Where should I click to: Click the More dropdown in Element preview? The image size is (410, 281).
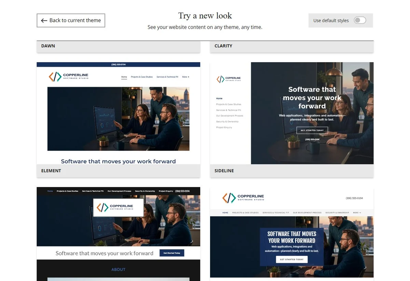(x=186, y=77)
